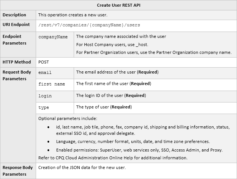Viewport: 237px width, 179px height.
Task: Click the POST method value
Action: (44, 62)
